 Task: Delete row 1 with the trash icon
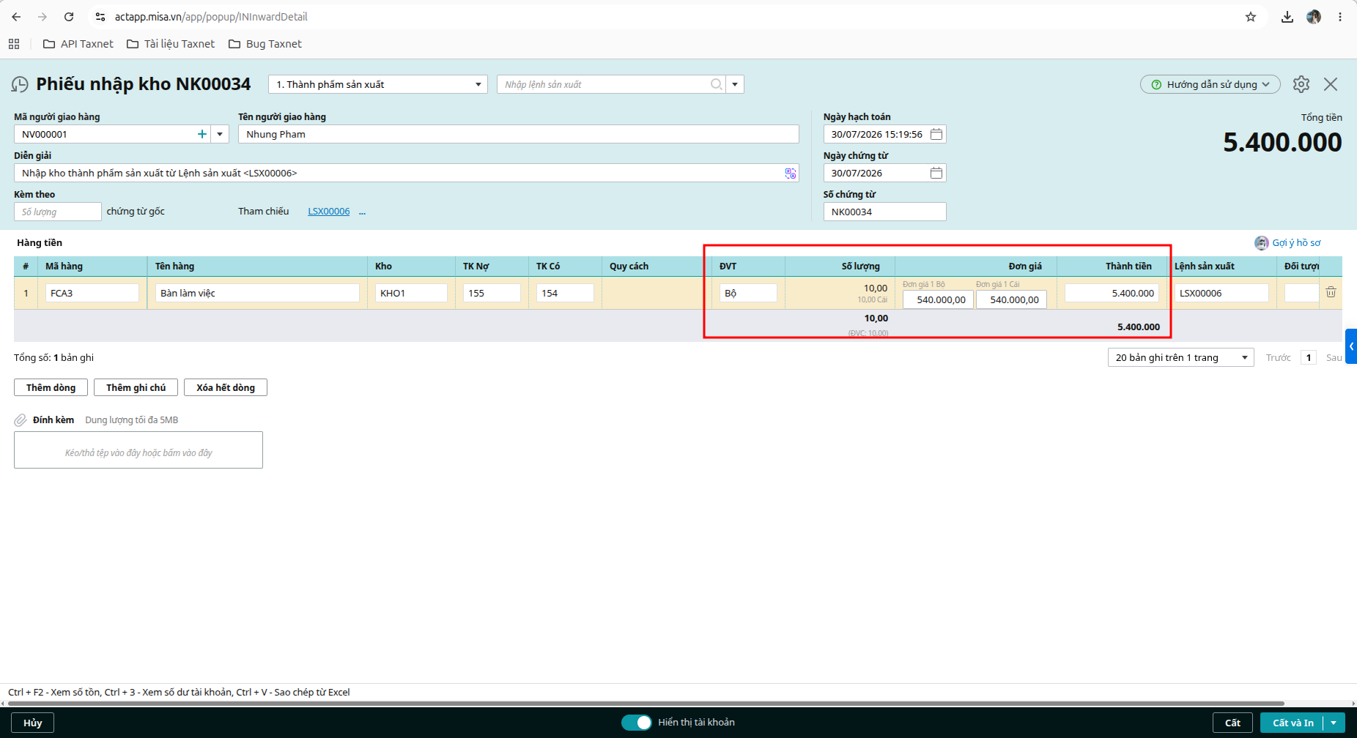pyautogui.click(x=1331, y=292)
